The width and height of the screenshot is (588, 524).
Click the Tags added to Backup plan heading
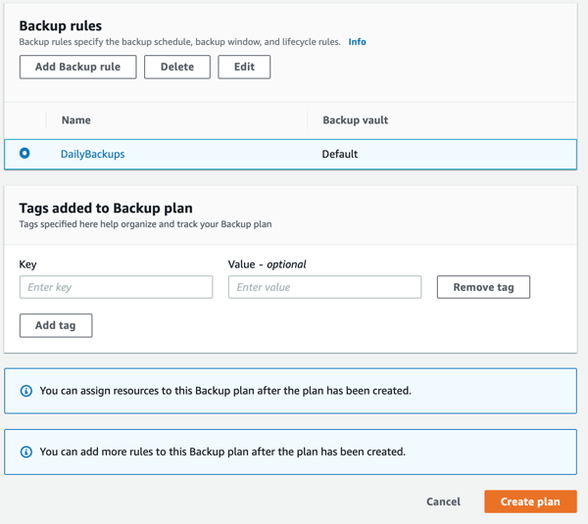coord(106,208)
